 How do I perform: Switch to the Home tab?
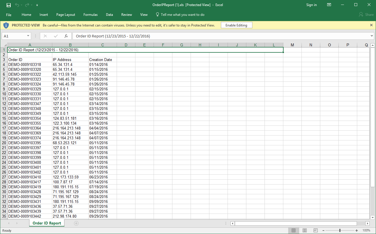click(26, 15)
